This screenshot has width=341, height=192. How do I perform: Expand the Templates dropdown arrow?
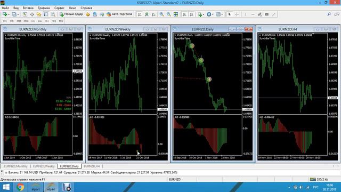point(222,14)
